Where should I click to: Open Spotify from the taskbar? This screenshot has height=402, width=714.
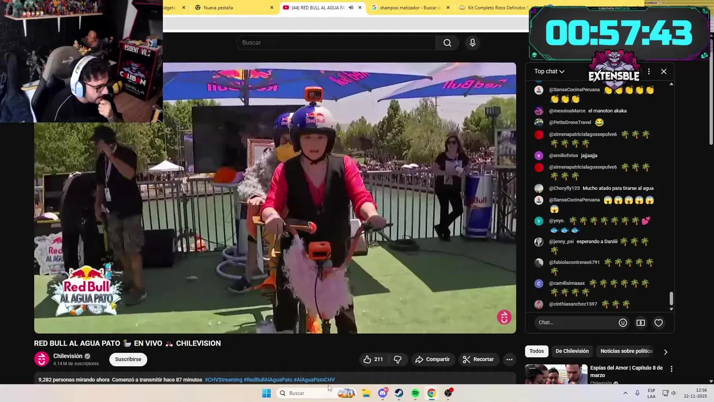[x=415, y=393]
